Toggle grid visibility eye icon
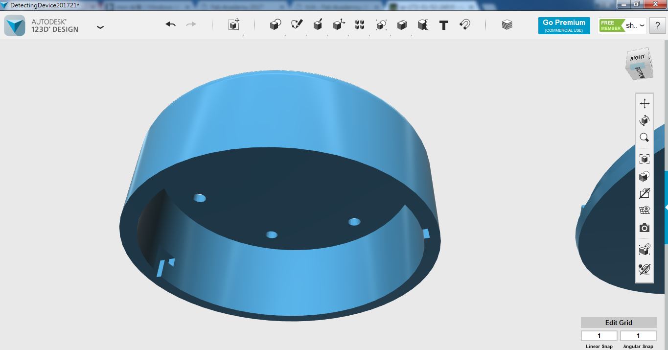 645,210
